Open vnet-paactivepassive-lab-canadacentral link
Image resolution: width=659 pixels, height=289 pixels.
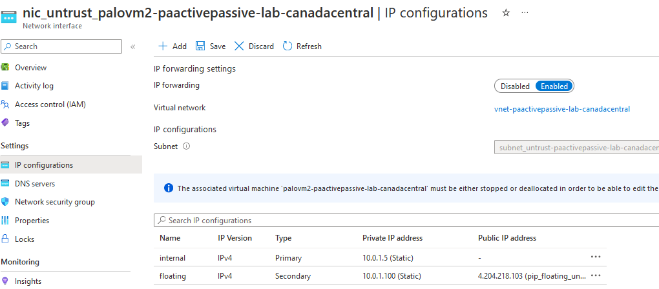tap(561, 109)
